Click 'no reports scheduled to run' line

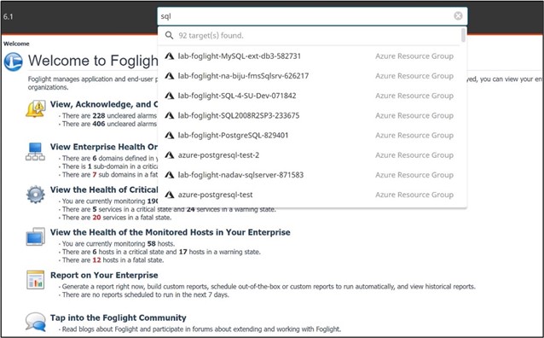[145, 294]
